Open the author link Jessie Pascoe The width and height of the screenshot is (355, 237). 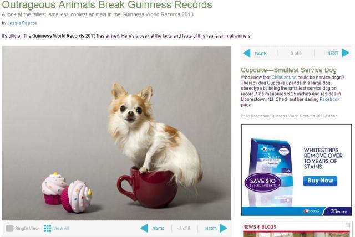tap(22, 23)
